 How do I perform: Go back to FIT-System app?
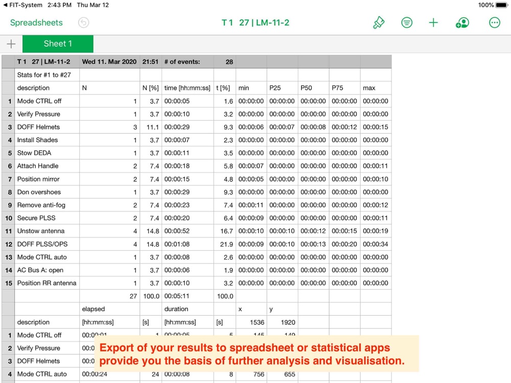(22, 5)
